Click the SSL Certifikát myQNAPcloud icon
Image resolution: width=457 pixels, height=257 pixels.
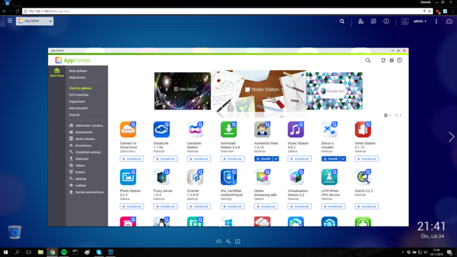(228, 177)
